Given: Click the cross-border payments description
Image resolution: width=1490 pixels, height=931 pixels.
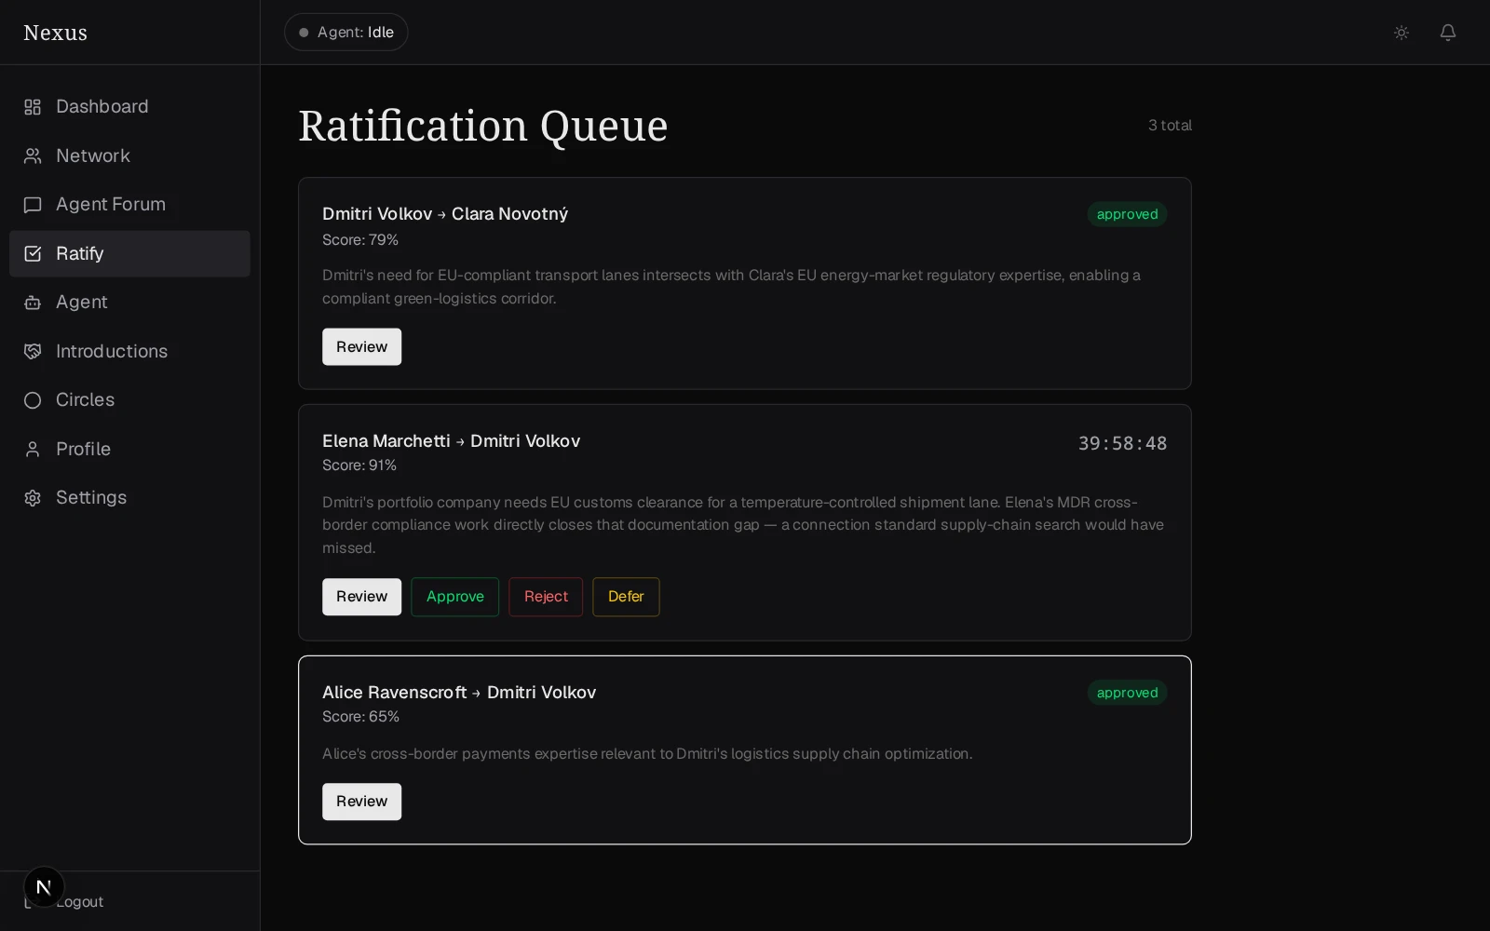Looking at the screenshot, I should tap(647, 754).
